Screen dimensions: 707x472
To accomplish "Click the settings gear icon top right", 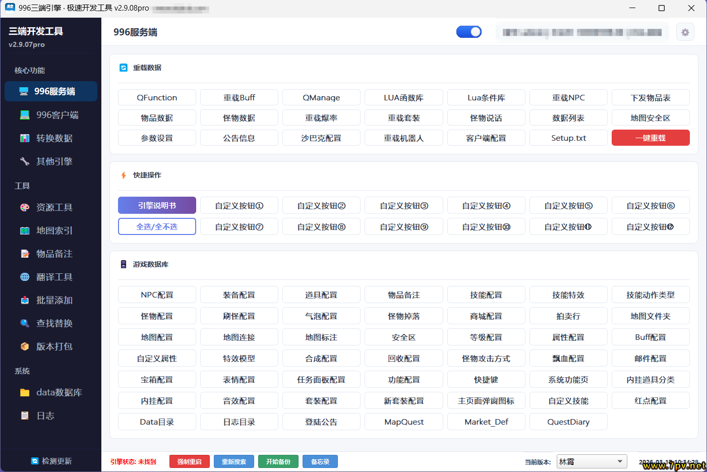I will 685,32.
